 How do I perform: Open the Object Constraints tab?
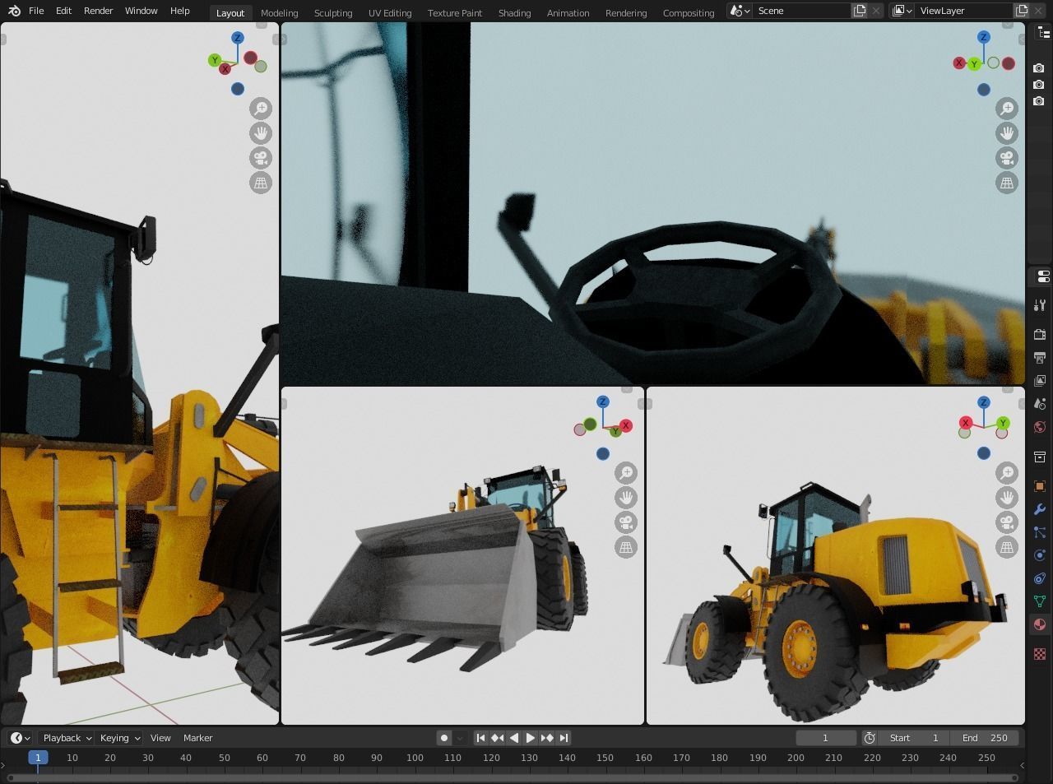(x=1040, y=578)
